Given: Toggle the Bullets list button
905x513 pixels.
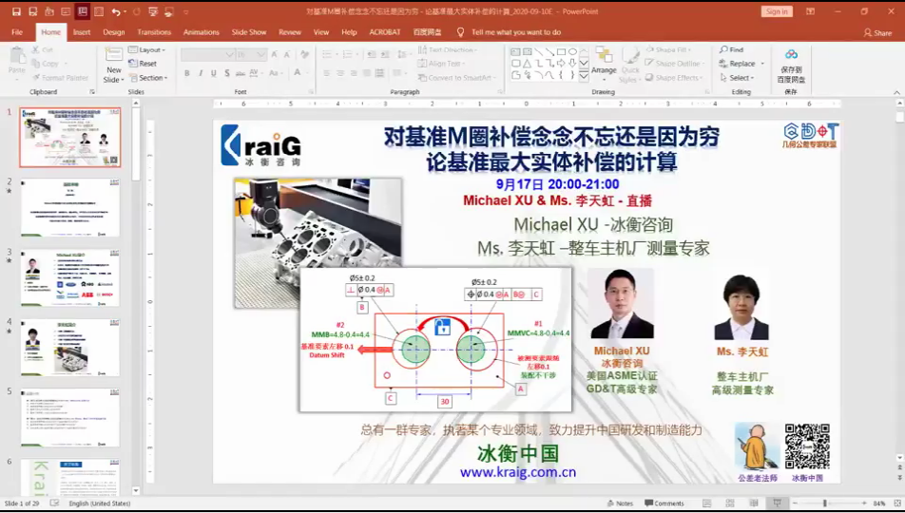Looking at the screenshot, I should (328, 54).
